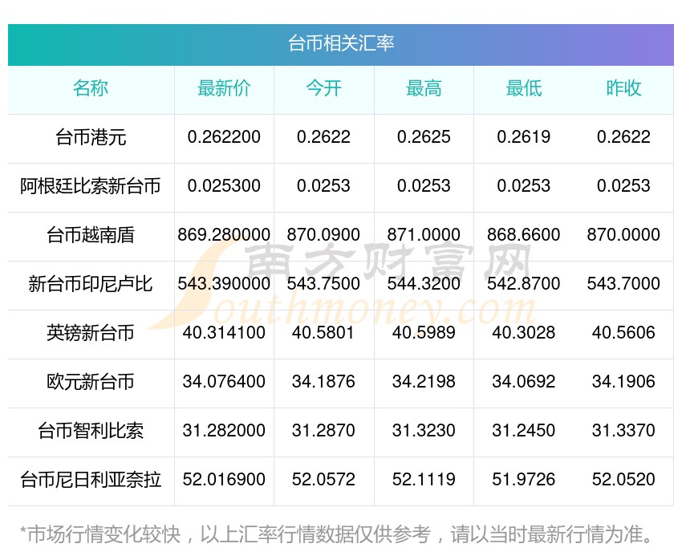Click 英镑新台币 high value 40.5989
The width and height of the screenshot is (682, 560).
click(424, 333)
